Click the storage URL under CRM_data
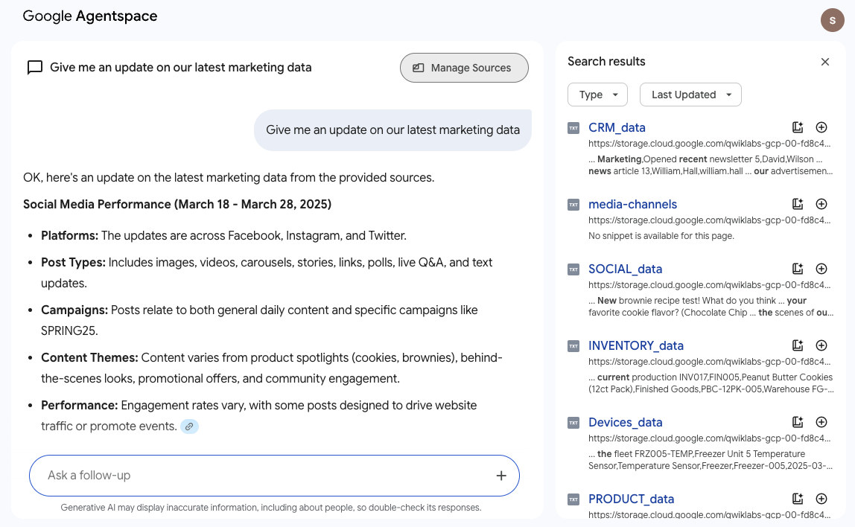Image resolution: width=855 pixels, height=527 pixels. coord(710,144)
